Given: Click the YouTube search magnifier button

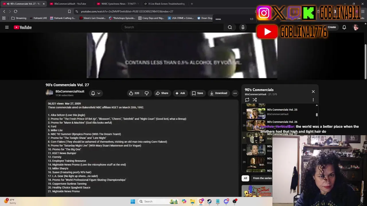Looking at the screenshot, I should click(x=230, y=27).
